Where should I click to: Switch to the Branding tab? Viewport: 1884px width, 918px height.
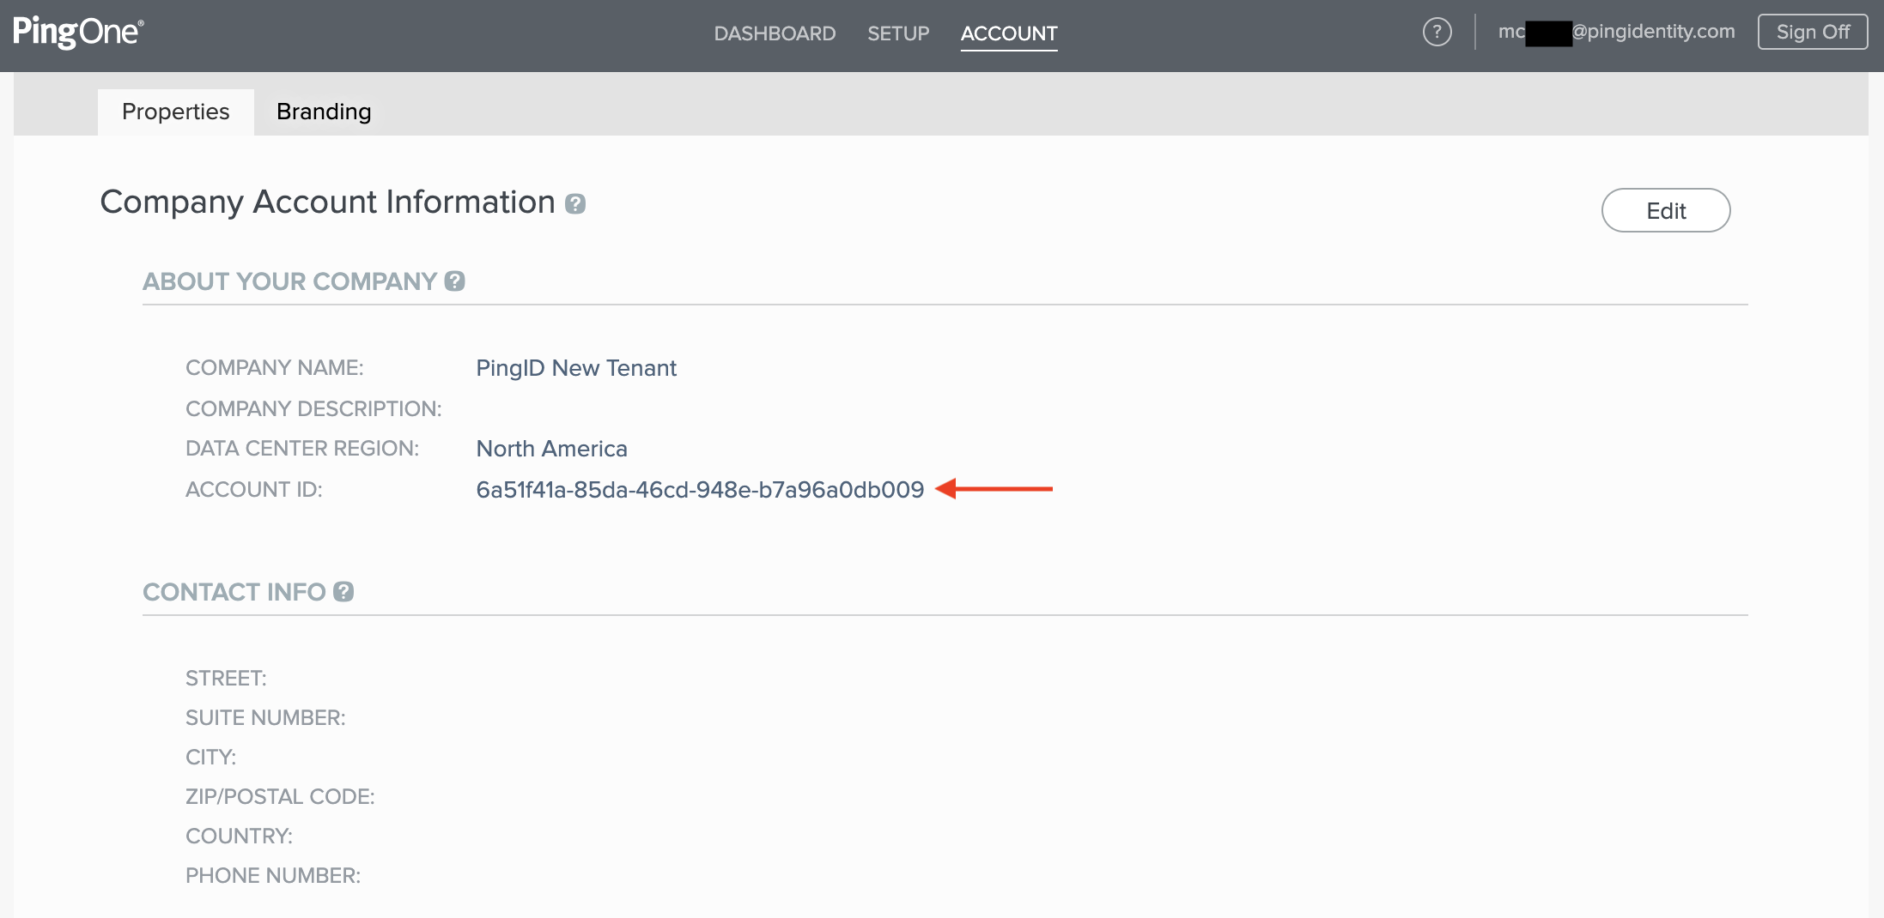[323, 111]
